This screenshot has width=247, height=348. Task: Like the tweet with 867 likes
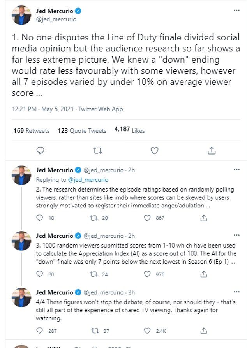coord(147,218)
